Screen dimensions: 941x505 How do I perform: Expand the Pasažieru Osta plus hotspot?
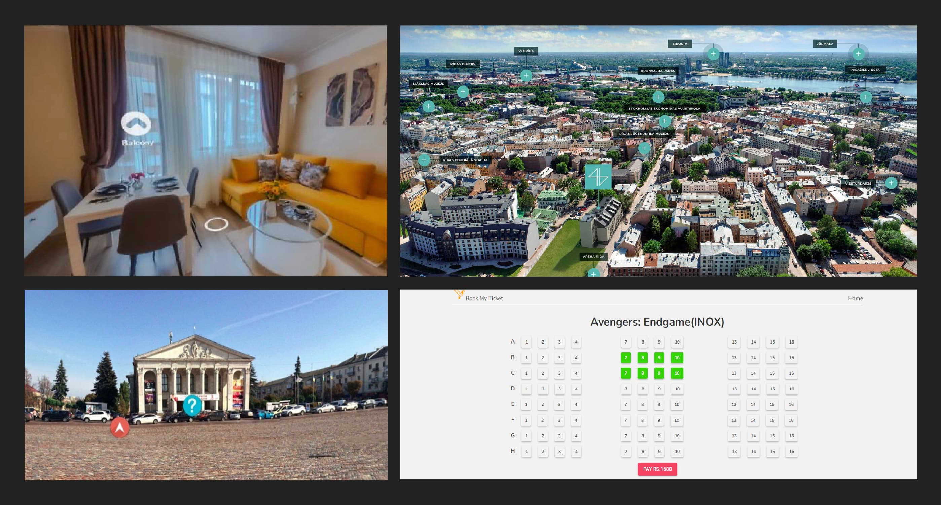[865, 97]
